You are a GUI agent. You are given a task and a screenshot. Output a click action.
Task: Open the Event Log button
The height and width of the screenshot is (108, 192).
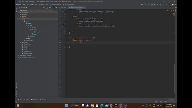tap(170, 100)
